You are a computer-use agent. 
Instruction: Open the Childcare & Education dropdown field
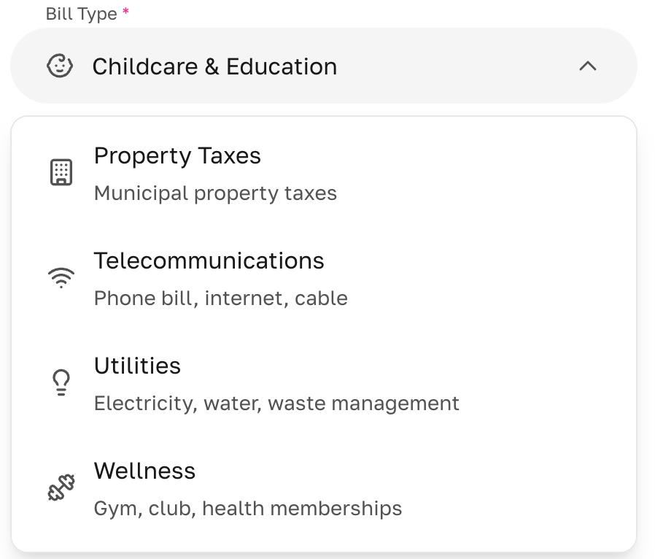click(324, 66)
